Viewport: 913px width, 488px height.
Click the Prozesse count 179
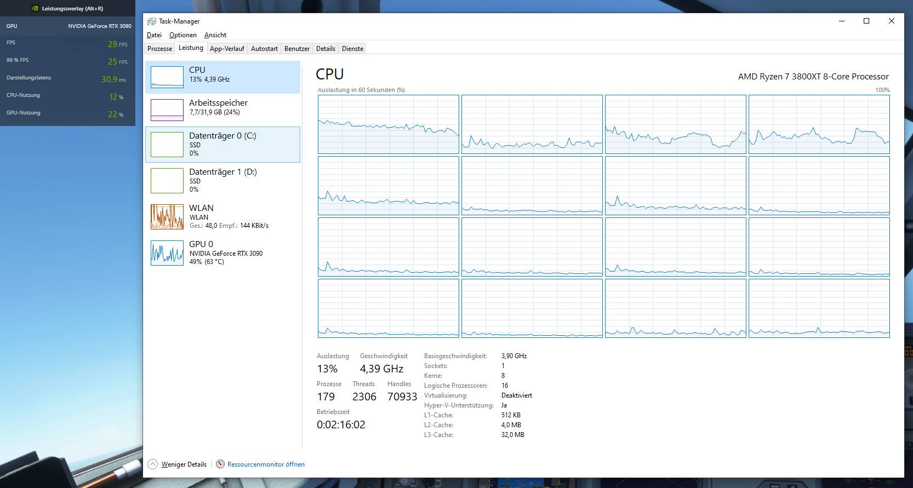pyautogui.click(x=326, y=397)
